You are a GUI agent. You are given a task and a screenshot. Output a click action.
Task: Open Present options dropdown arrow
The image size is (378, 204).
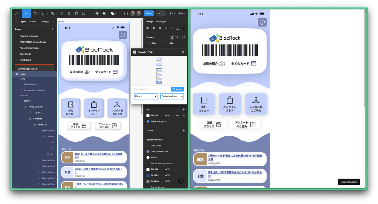pos(175,14)
